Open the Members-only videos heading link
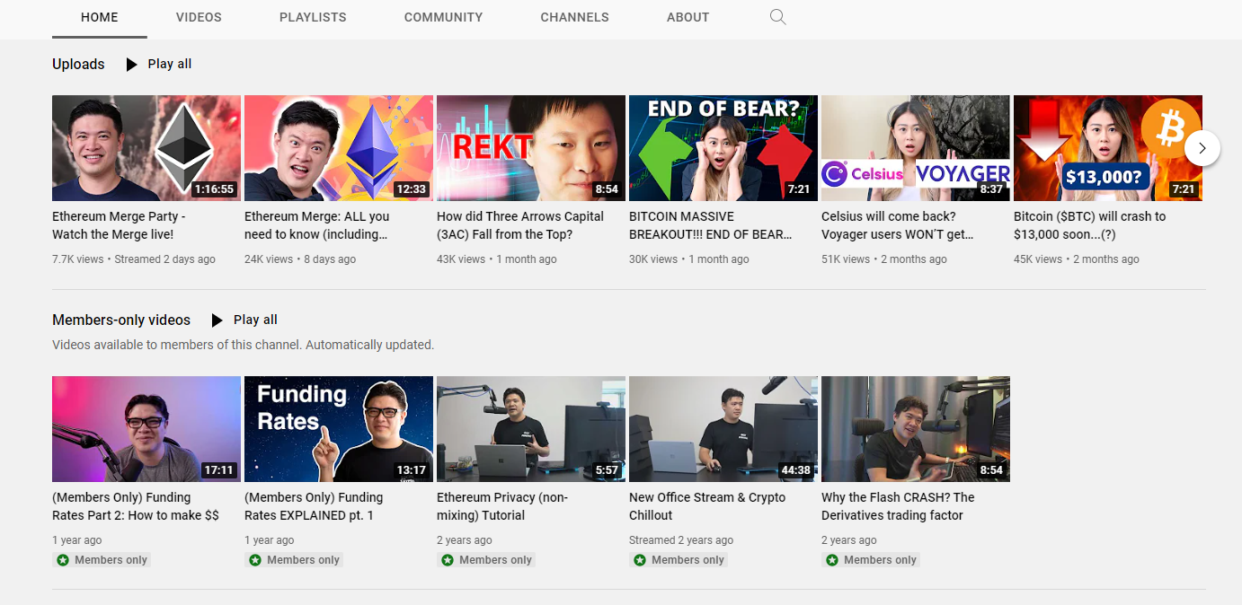This screenshot has width=1242, height=605. 121,320
